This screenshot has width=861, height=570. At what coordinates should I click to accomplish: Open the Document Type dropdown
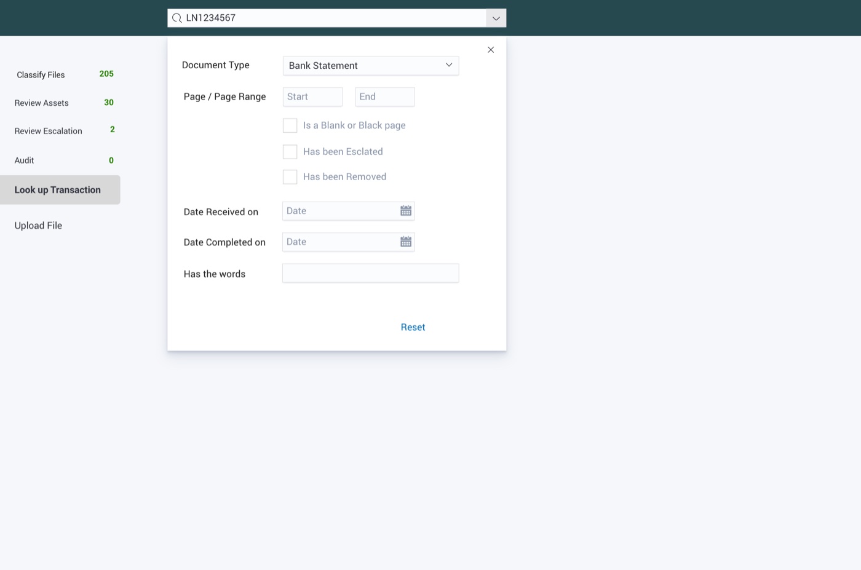pyautogui.click(x=371, y=66)
